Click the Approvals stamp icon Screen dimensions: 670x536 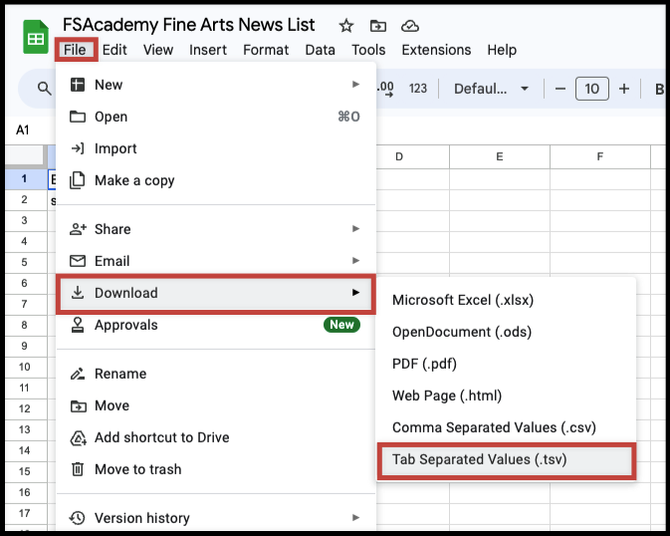pyautogui.click(x=78, y=325)
